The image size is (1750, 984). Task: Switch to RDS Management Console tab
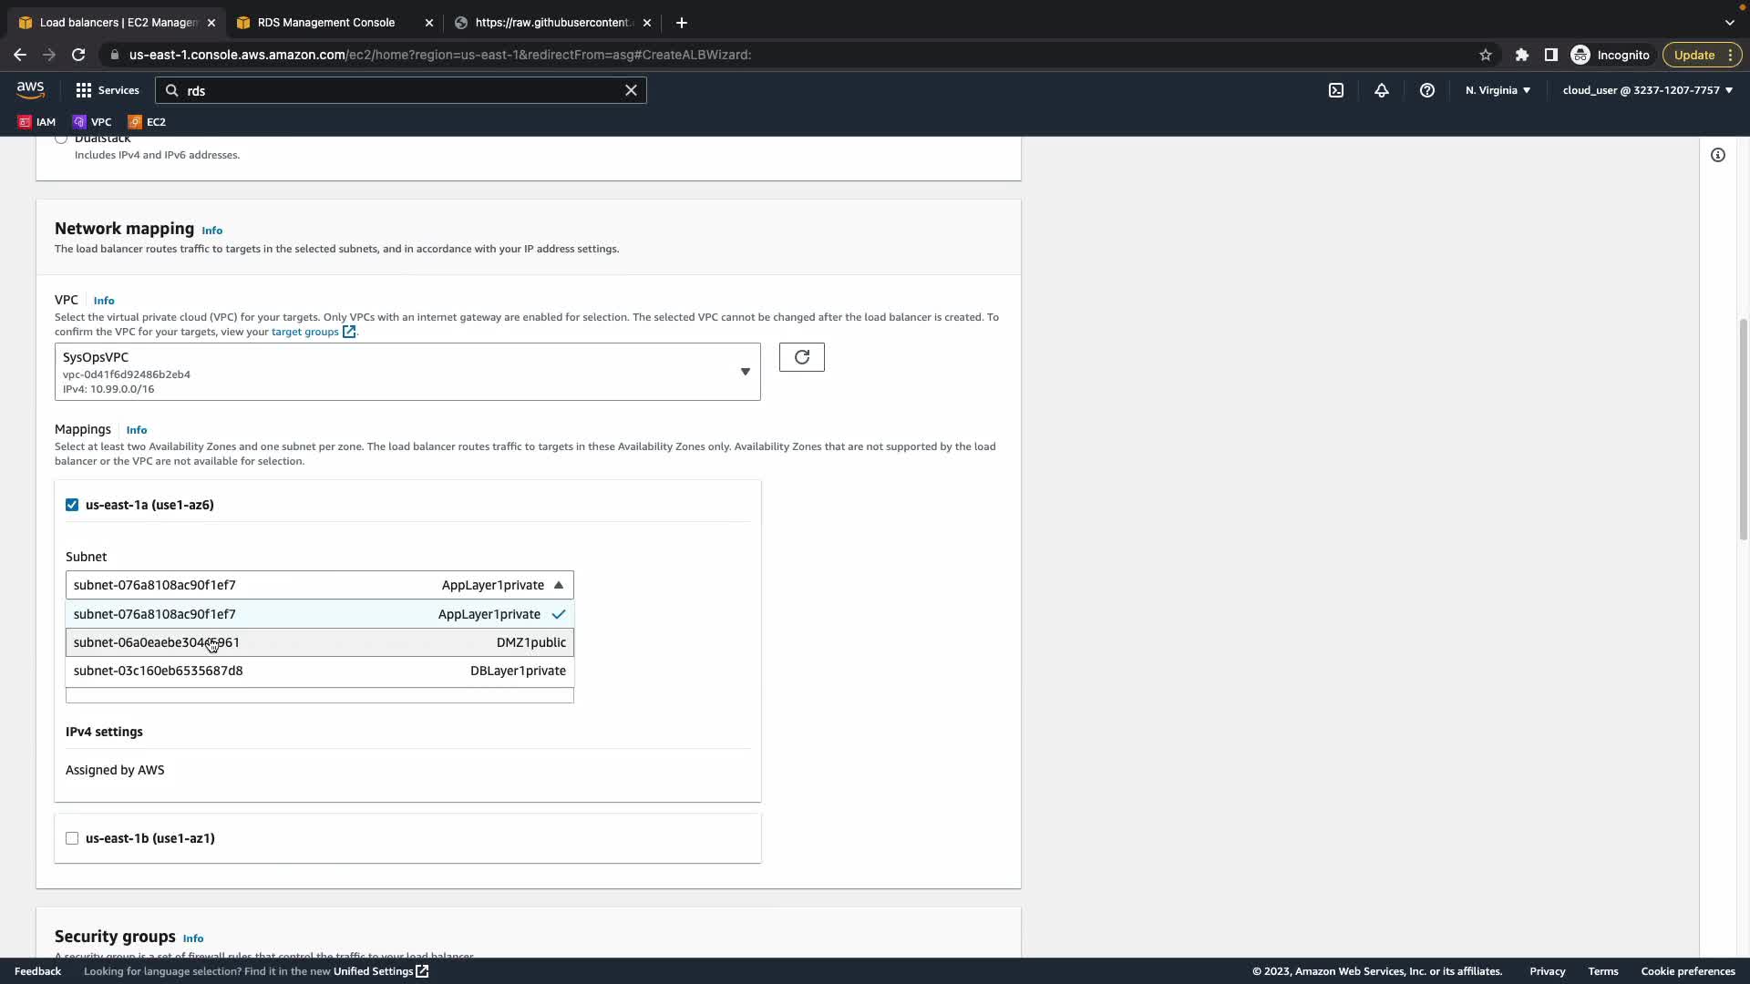[326, 23]
